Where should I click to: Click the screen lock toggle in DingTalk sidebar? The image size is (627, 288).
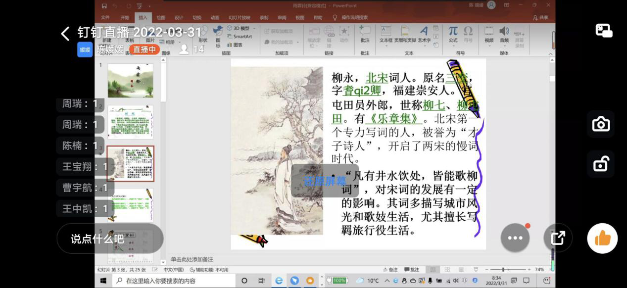(601, 164)
